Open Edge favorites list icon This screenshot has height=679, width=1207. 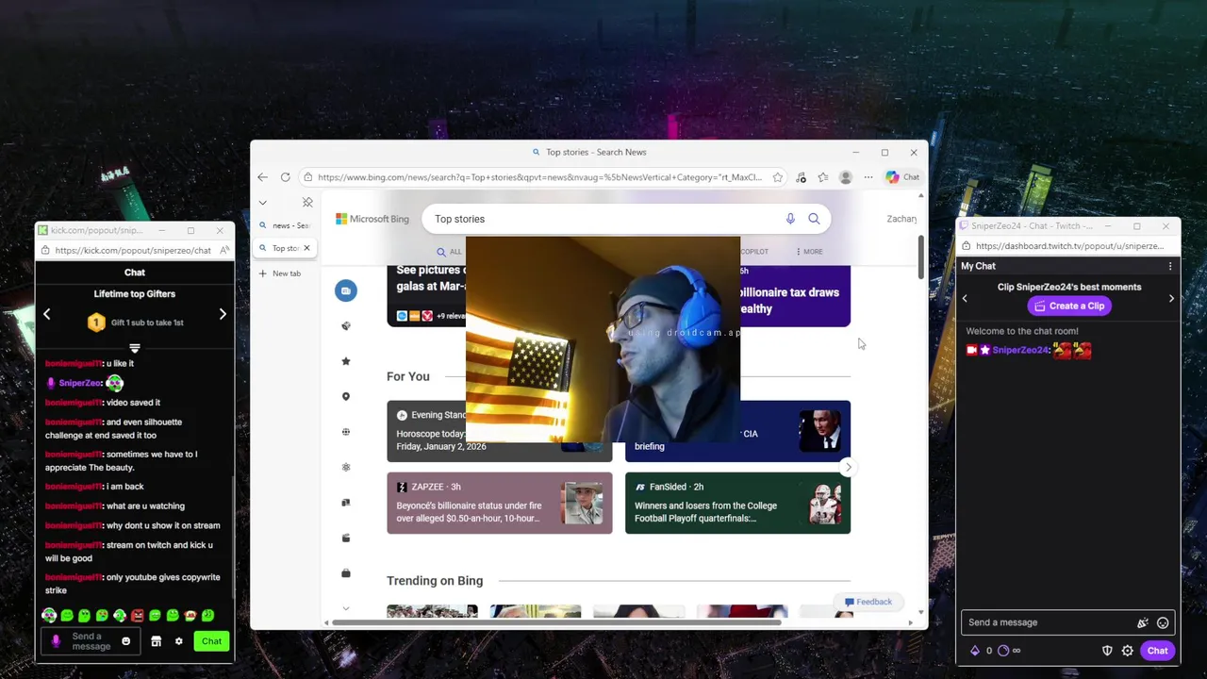click(x=823, y=177)
